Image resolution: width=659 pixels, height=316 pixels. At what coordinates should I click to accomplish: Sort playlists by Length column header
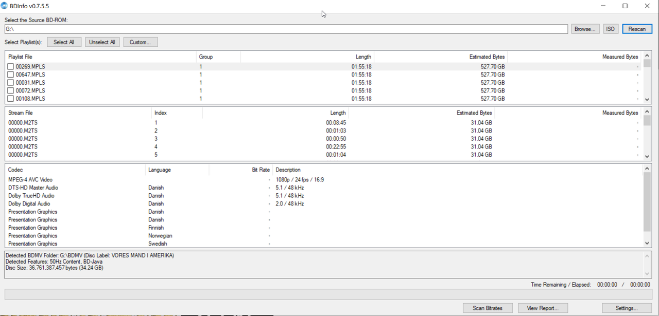[x=307, y=57]
